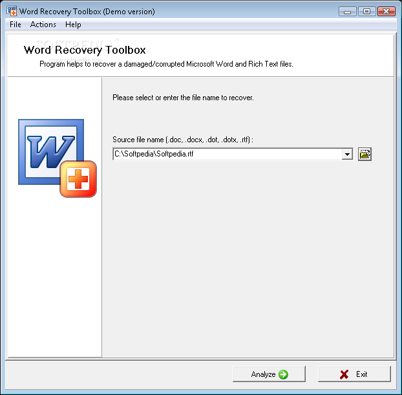The width and height of the screenshot is (402, 395).
Task: Click the 'Word Recovery Toolbox' heading
Action: (x=85, y=50)
